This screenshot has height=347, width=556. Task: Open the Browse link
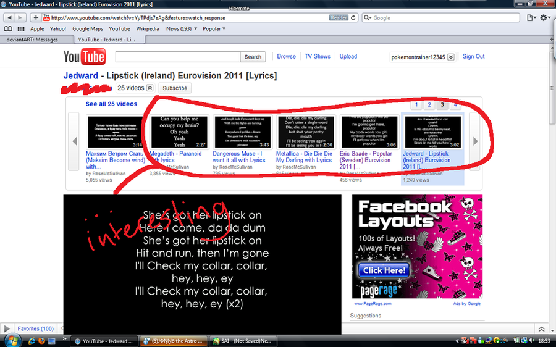[x=286, y=56]
